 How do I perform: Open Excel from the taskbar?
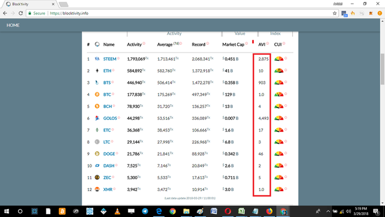(x=241, y=212)
